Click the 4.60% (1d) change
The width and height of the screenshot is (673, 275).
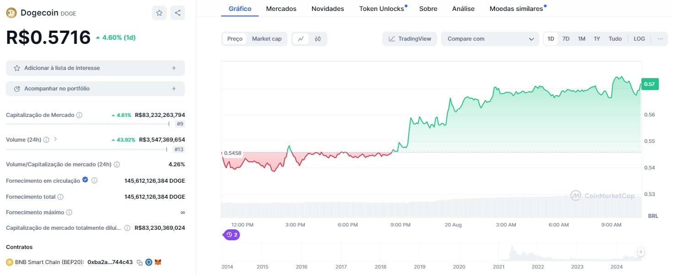pos(116,37)
